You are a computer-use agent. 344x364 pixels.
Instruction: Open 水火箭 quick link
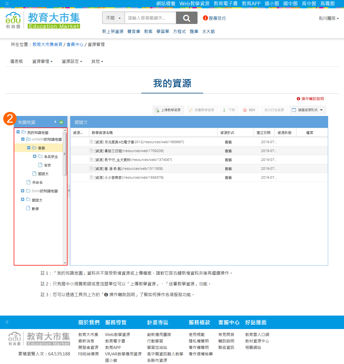pos(208,31)
